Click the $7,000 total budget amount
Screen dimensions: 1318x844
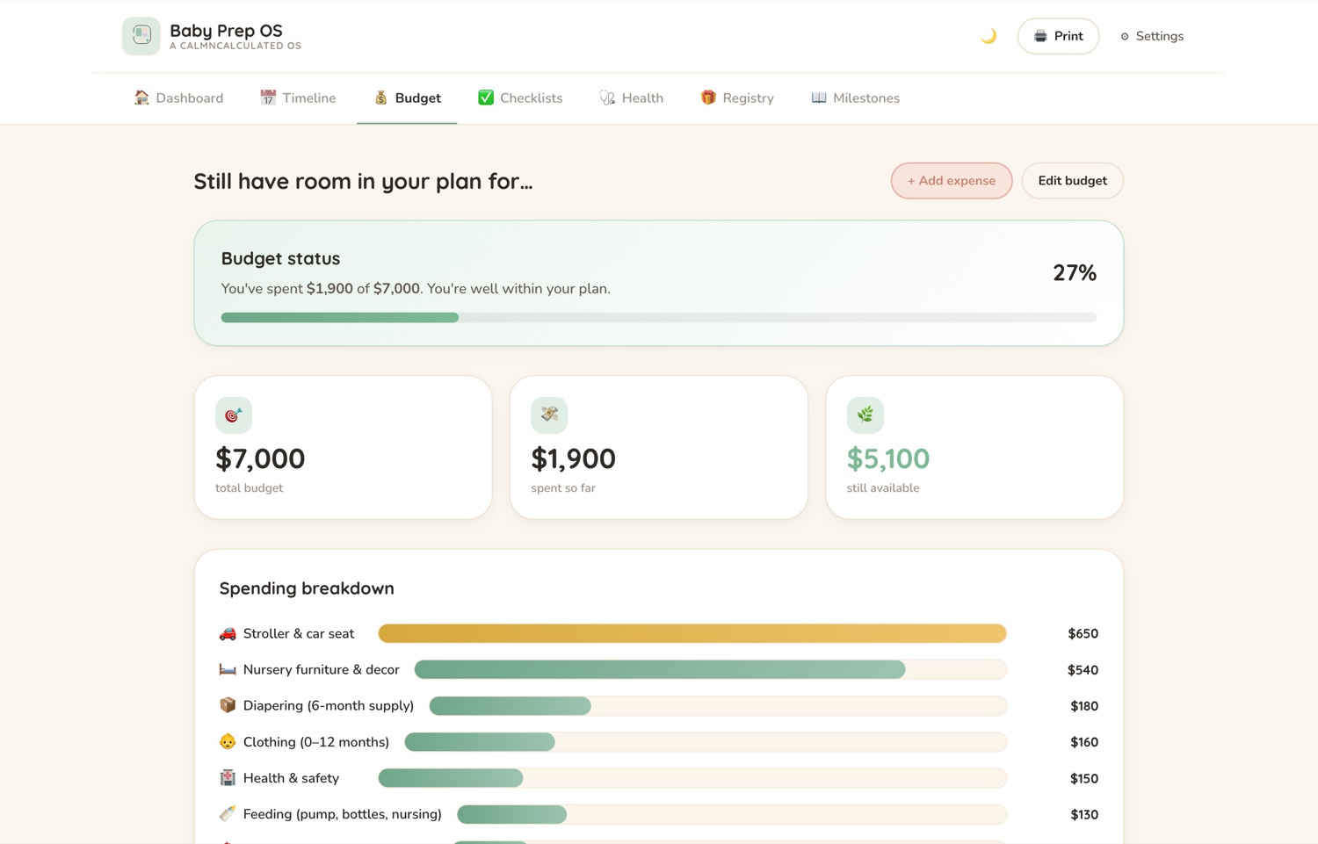260,458
